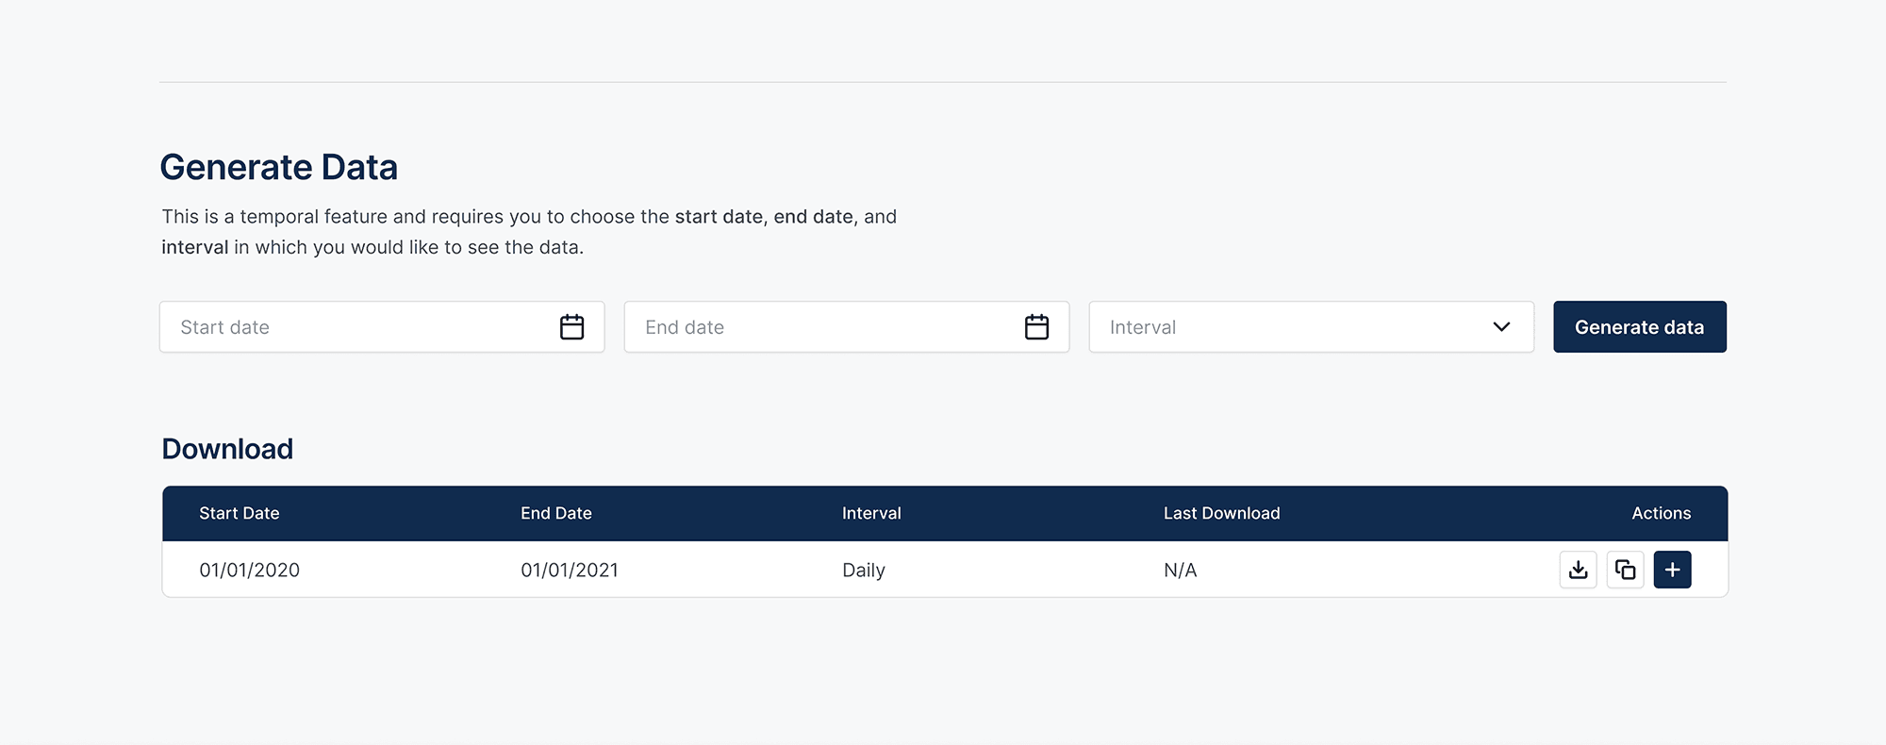1886x745 pixels.
Task: Click the Start Date column header
Action: click(240, 513)
